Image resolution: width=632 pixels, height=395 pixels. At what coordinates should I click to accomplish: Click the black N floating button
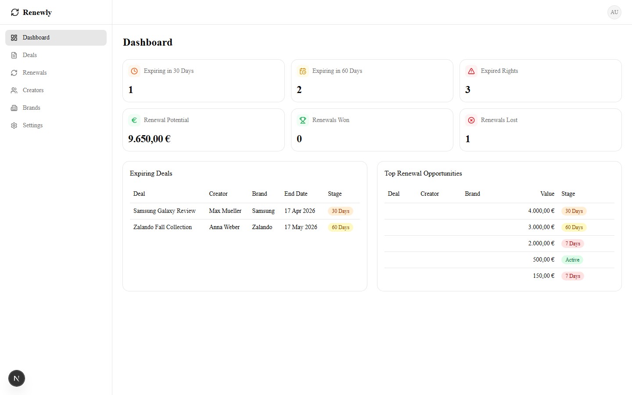(16, 378)
